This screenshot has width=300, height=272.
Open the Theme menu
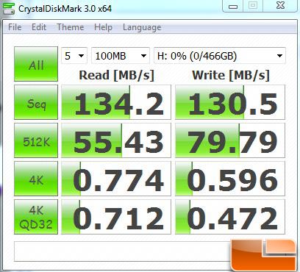[x=70, y=27]
